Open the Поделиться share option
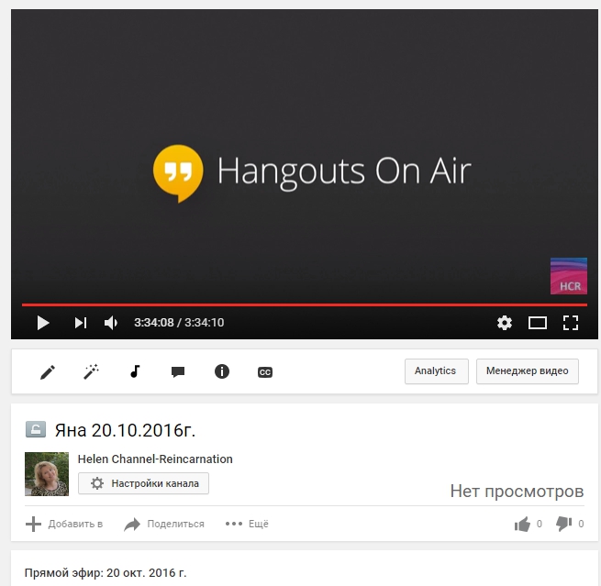Screen dimensions: 601x586 pyautogui.click(x=164, y=524)
